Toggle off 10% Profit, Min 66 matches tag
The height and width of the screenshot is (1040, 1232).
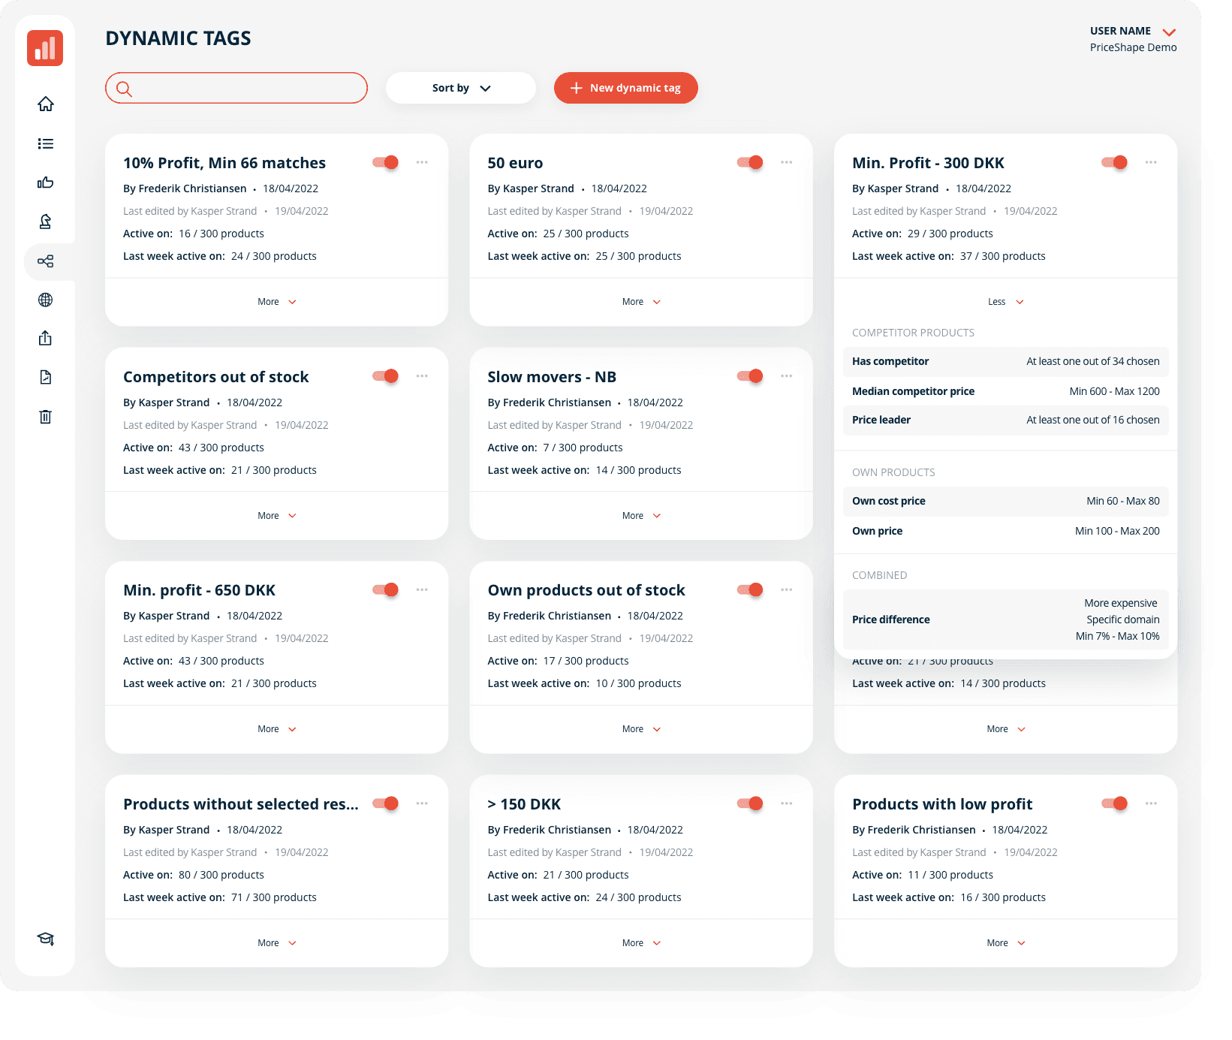click(x=386, y=162)
